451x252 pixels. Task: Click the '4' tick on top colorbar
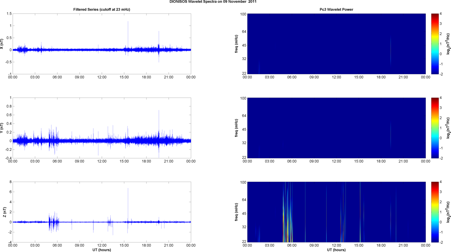point(441,14)
